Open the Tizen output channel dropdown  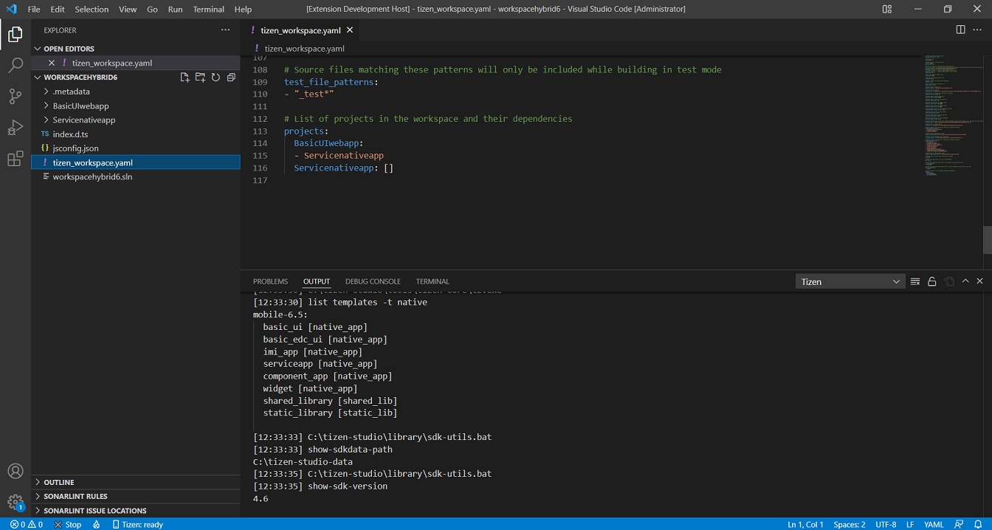pos(850,281)
